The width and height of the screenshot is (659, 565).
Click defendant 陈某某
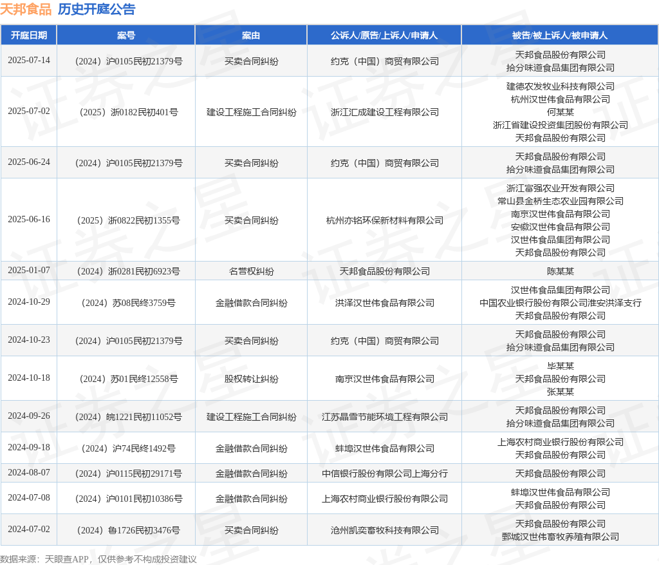[x=561, y=271]
